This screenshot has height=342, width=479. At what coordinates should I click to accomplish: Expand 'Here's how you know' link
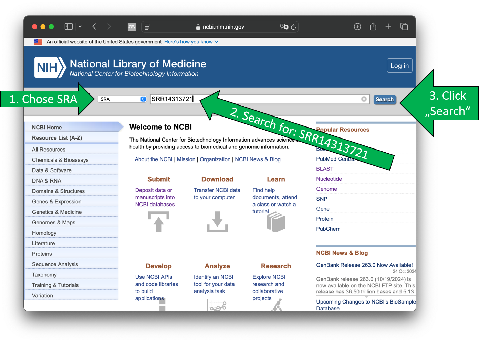(x=191, y=42)
